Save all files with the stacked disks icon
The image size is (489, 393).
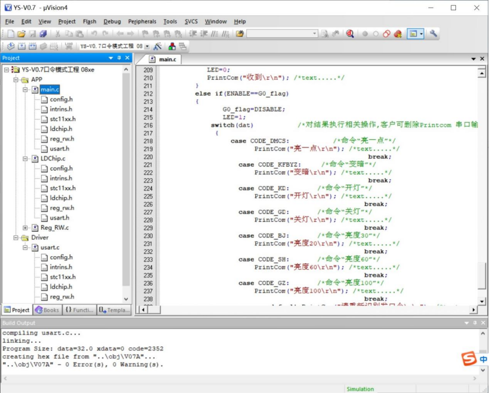click(43, 34)
